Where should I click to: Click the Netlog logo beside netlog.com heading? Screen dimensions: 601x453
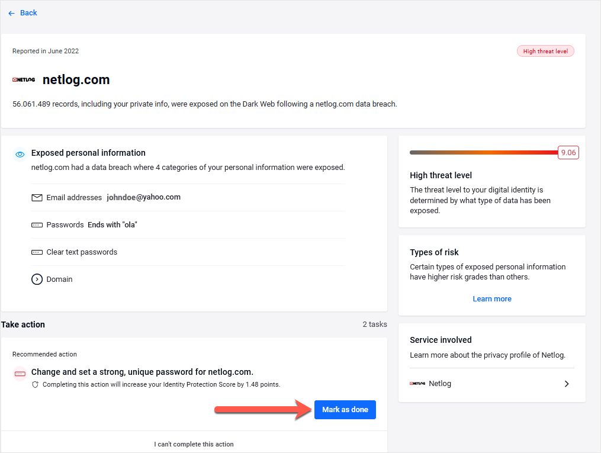pyautogui.click(x=24, y=80)
